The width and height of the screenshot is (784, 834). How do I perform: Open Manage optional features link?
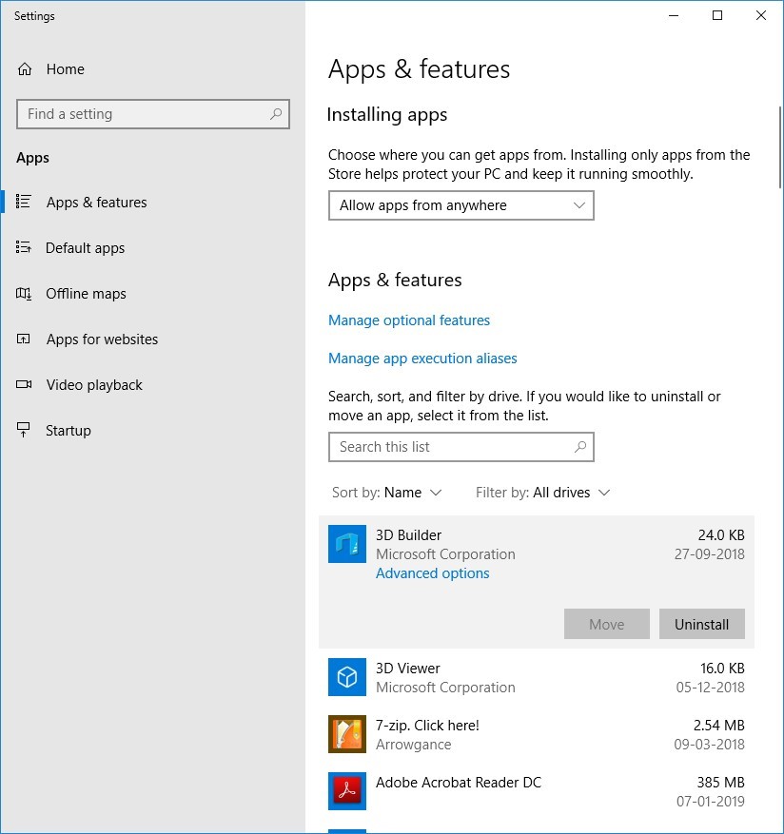point(409,320)
